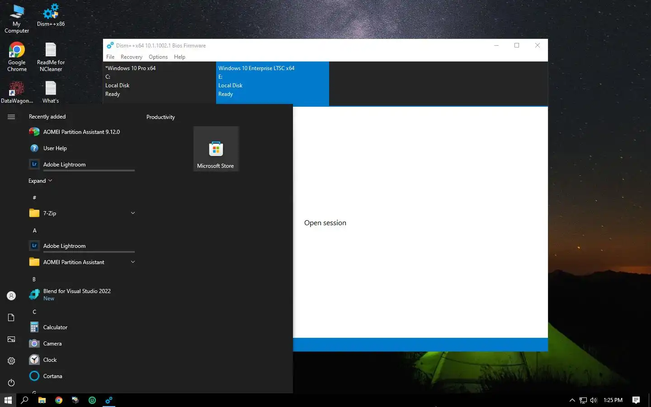The width and height of the screenshot is (651, 407).
Task: Click the taskbar icon right of Chrome
Action: [75, 400]
